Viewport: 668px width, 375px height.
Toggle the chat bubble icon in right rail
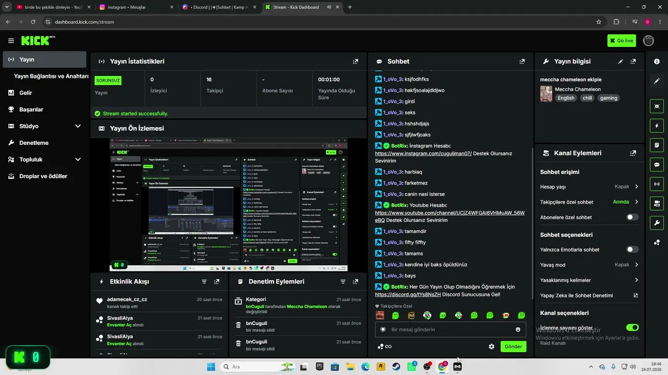pyautogui.click(x=657, y=165)
